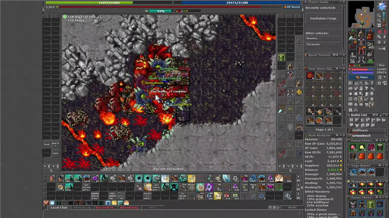Zoom in the minimap with second magnifier
The image size is (389, 218).
coord(379,21)
